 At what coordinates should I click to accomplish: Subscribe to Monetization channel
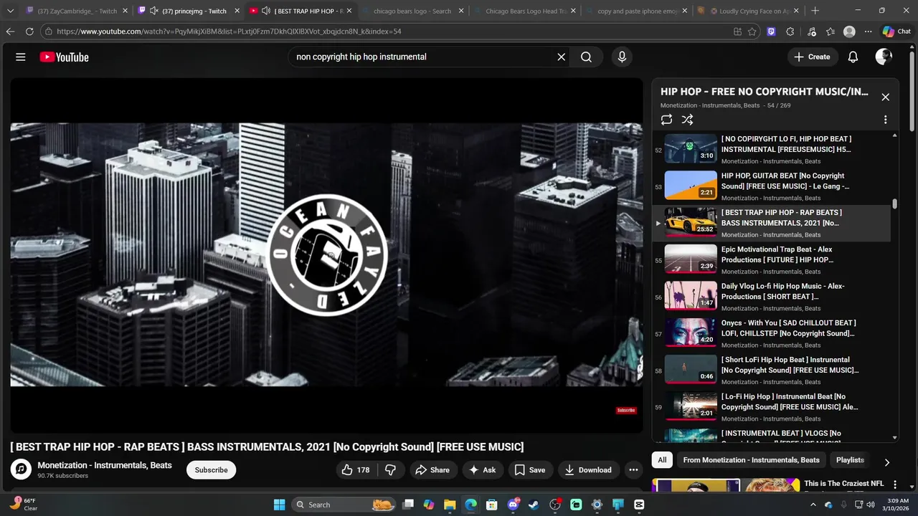point(211,470)
